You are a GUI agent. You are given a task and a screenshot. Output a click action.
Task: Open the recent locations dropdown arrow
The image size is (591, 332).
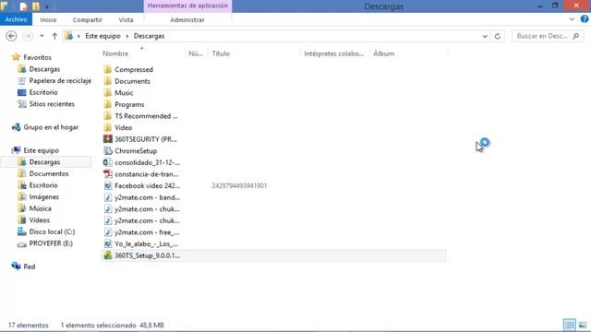point(42,36)
